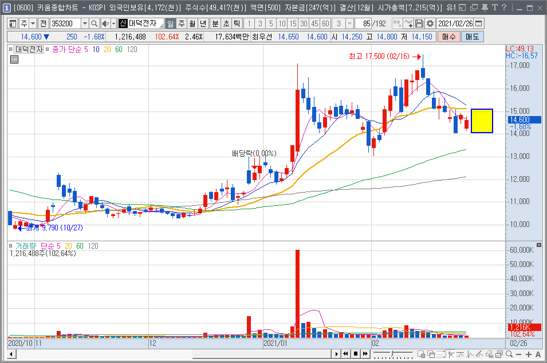Open chart settings gear icon
The height and width of the screenshot is (363, 547).
click(430, 23)
